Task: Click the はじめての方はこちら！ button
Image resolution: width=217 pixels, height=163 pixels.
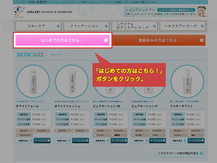Action: click(x=63, y=40)
